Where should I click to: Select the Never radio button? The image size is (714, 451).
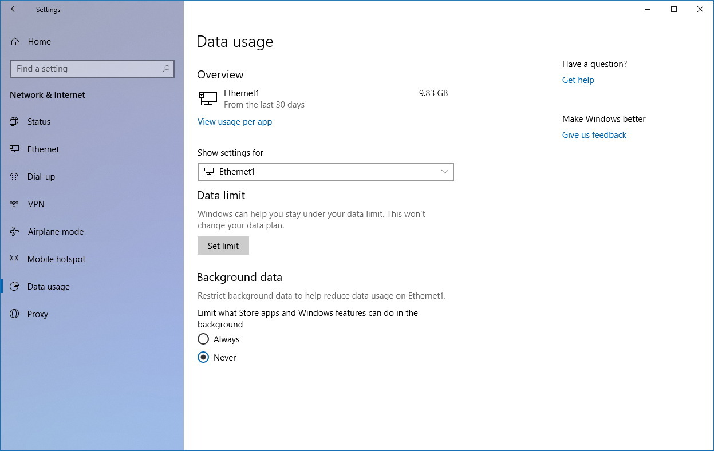pyautogui.click(x=203, y=358)
